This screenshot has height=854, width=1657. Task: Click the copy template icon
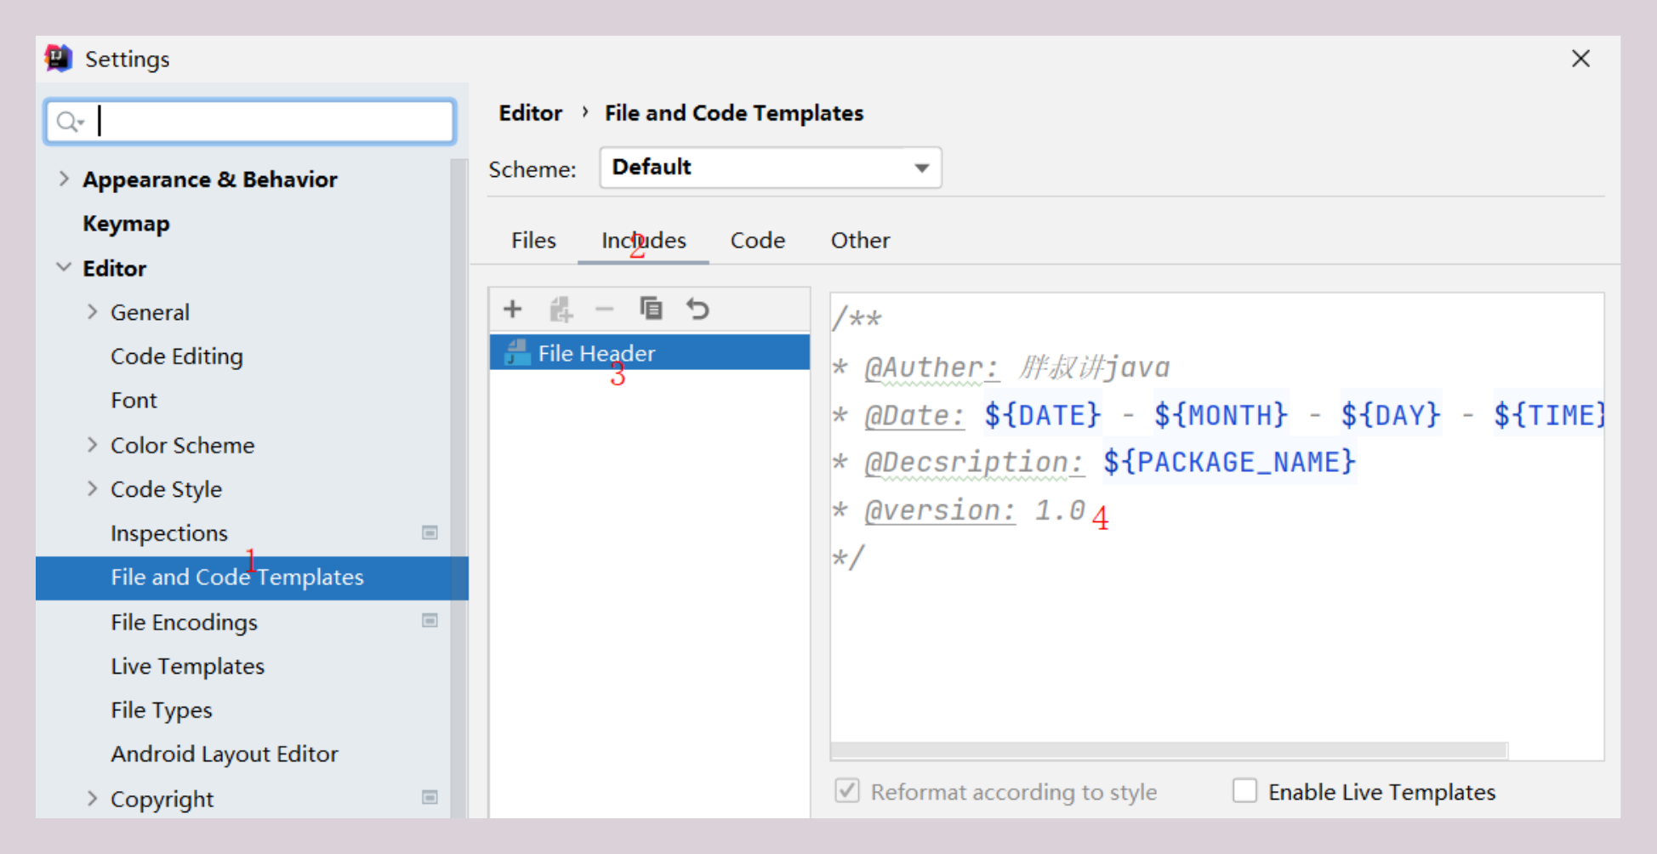click(652, 309)
